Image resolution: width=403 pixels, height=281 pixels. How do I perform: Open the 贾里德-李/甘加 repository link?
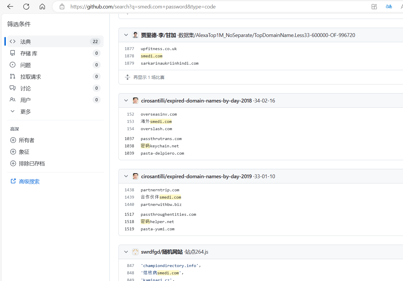158,35
